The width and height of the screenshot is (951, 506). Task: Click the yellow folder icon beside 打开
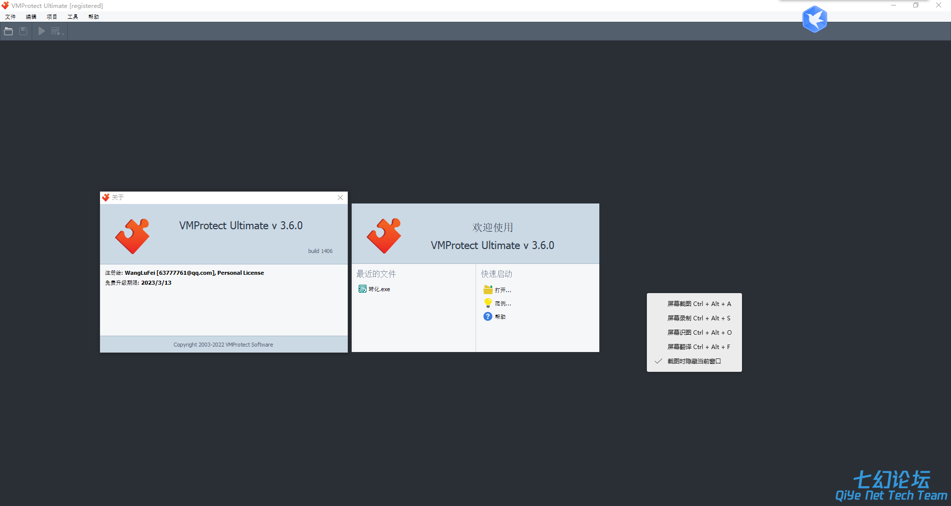click(x=488, y=290)
